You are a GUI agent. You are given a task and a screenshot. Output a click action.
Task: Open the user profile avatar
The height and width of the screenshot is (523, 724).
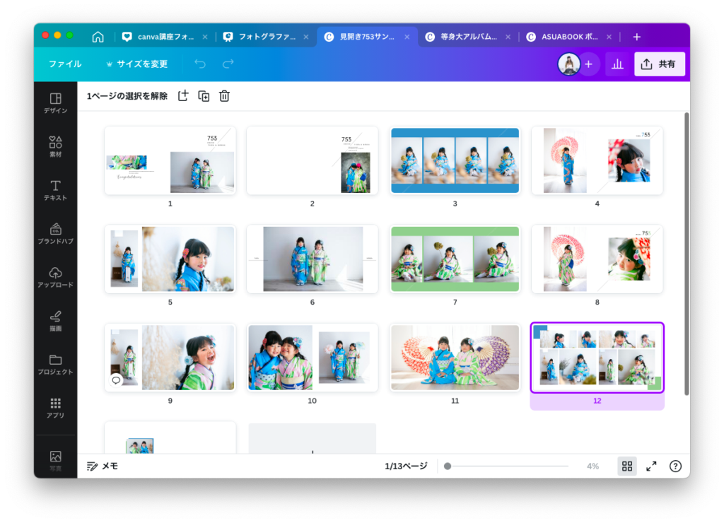569,64
